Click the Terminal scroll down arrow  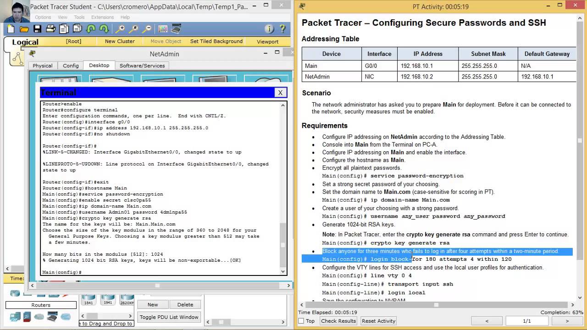pos(283,271)
